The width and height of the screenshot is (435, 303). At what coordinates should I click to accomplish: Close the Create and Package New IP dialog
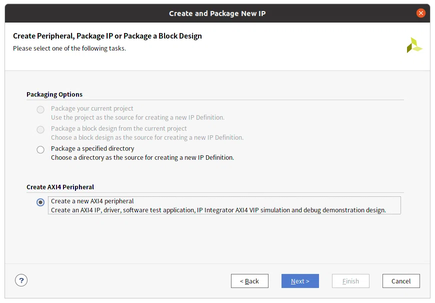click(x=420, y=13)
